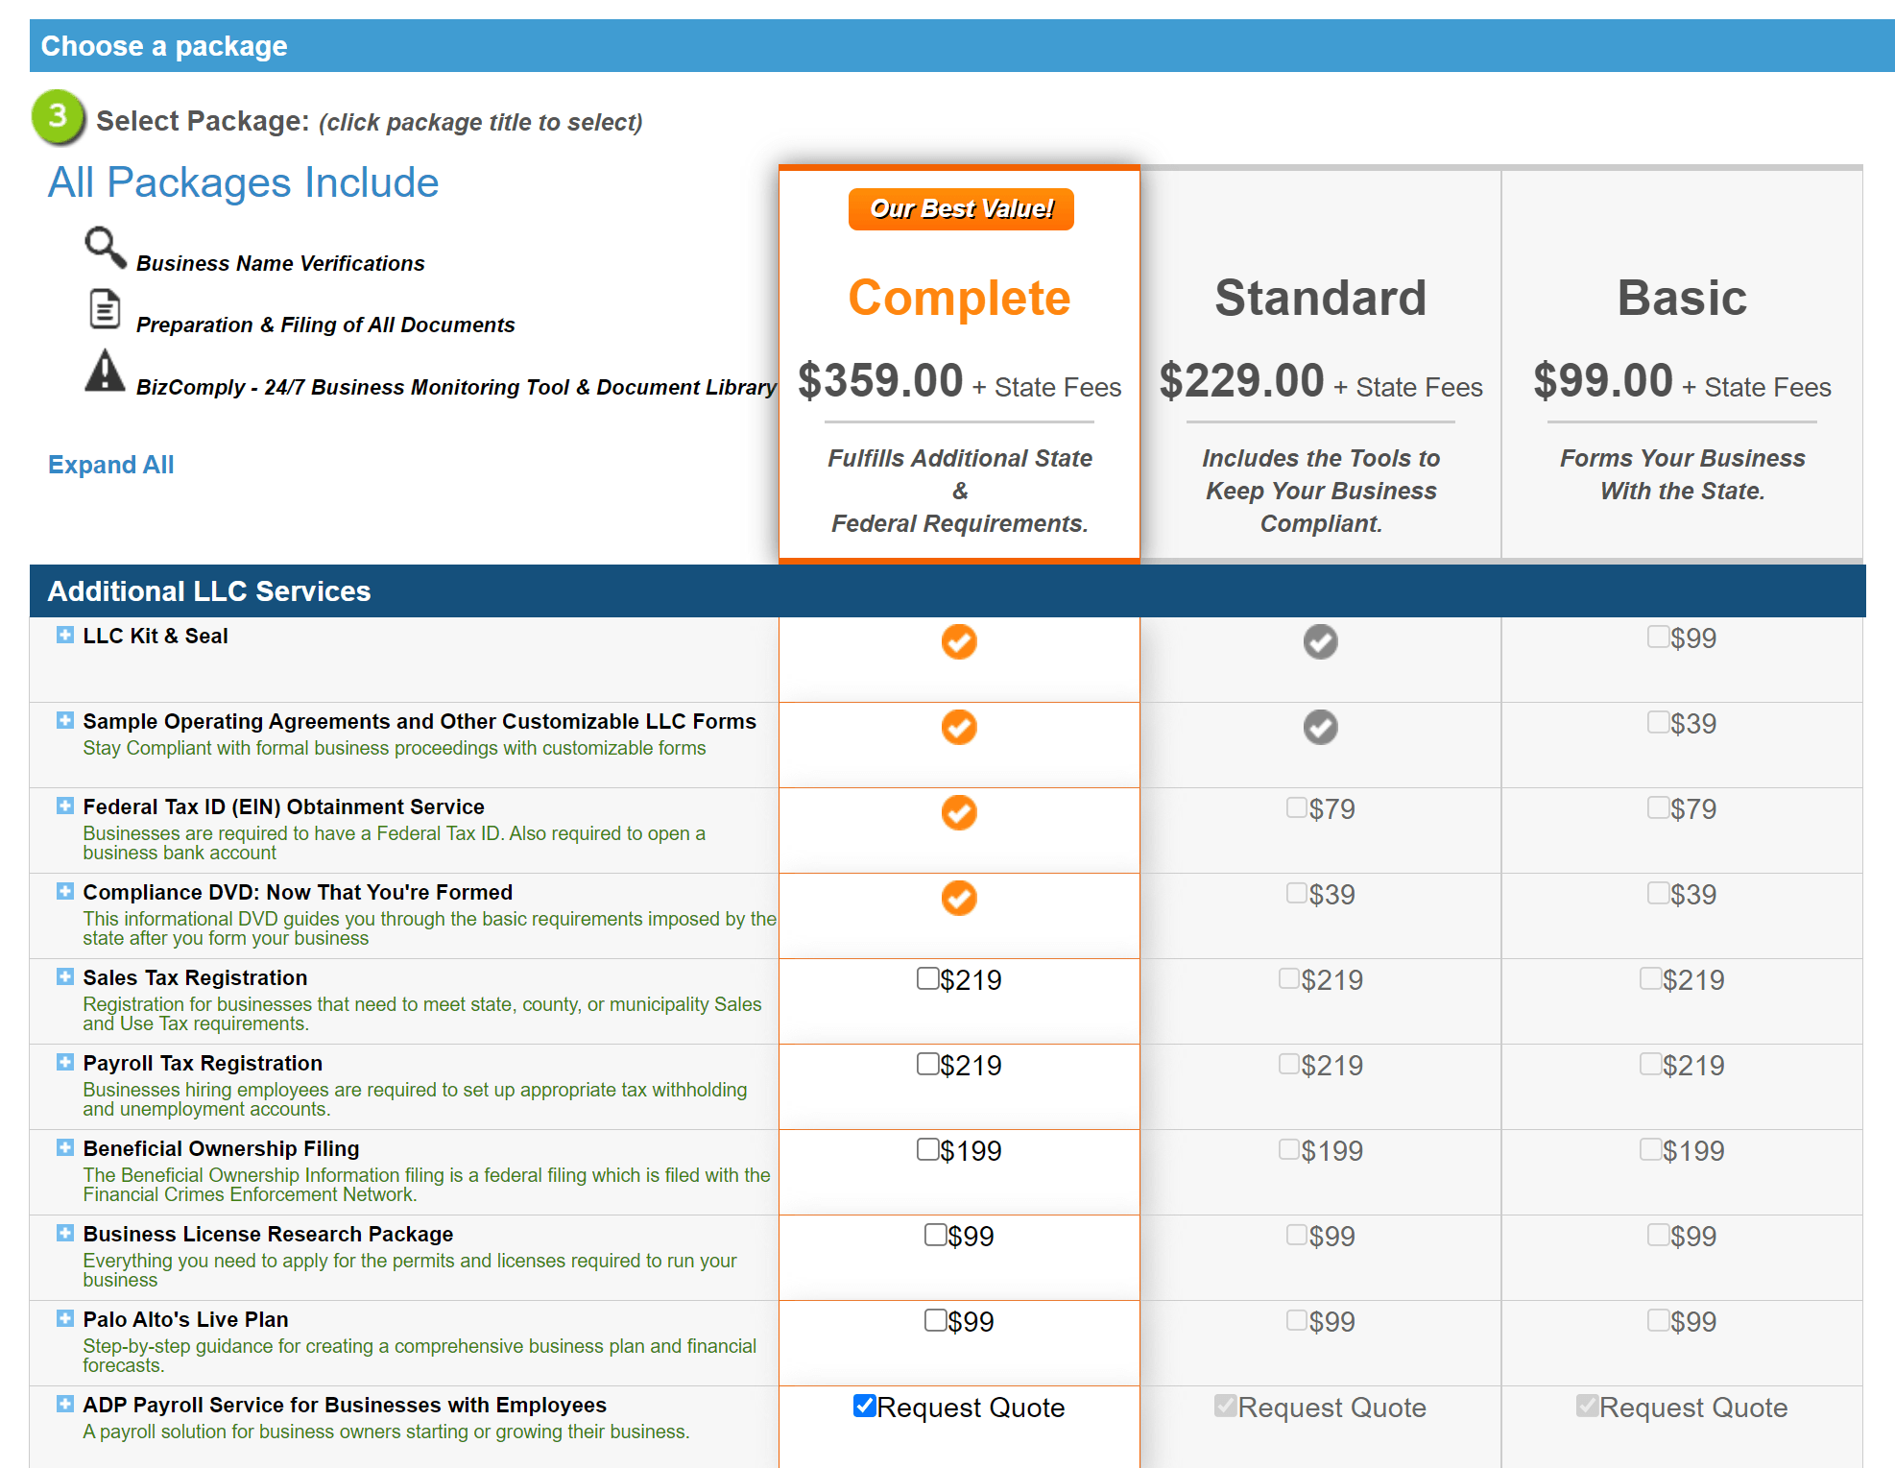The height and width of the screenshot is (1468, 1895).
Task: Expand Sample Operating Agreements details
Action: pyautogui.click(x=64, y=720)
